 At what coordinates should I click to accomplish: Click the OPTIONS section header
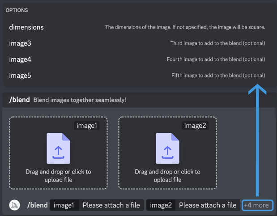click(17, 10)
